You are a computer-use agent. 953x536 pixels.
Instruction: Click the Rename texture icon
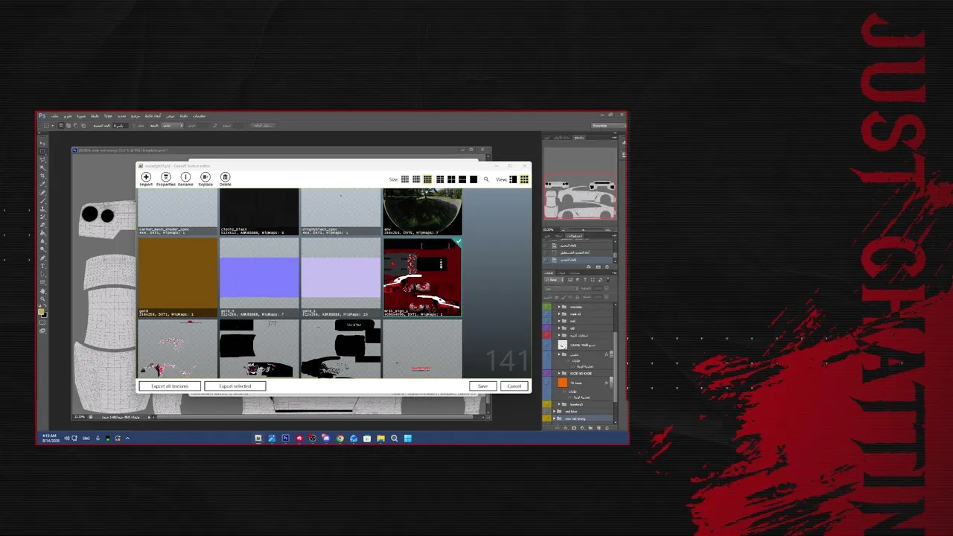coord(185,177)
